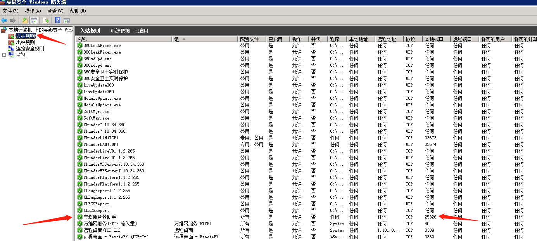
Task: Sort by the 组 column header
Action: coord(205,39)
